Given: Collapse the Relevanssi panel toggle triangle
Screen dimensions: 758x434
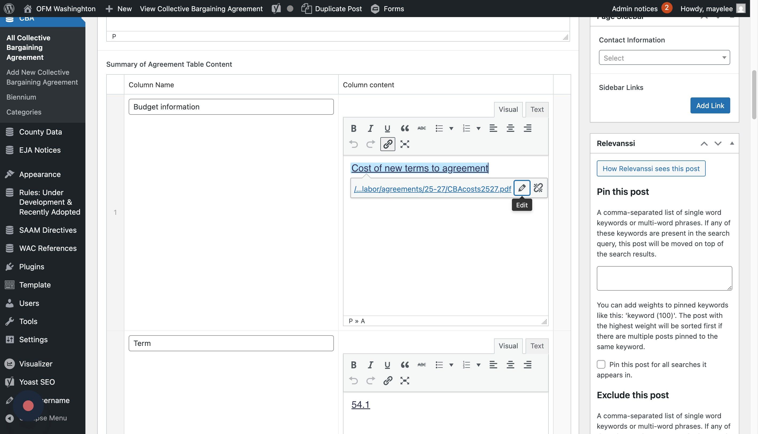Looking at the screenshot, I should pos(732,143).
